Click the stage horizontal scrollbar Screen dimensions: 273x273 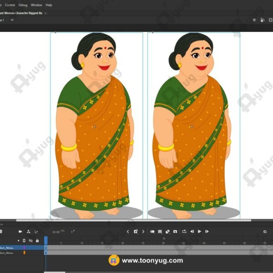point(133,220)
